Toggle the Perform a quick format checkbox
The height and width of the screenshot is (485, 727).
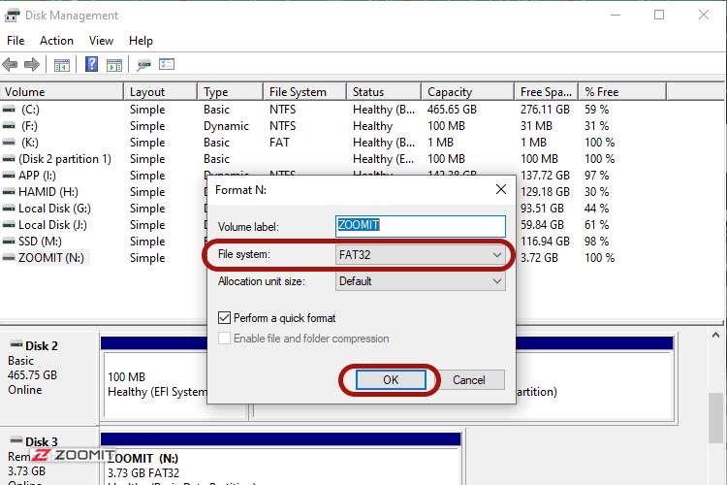(226, 318)
